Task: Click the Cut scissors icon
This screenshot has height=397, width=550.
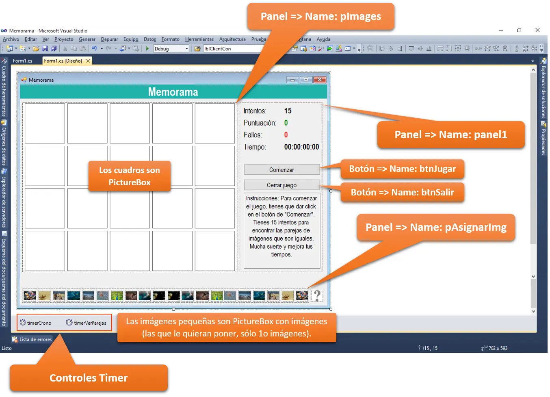Action: (65, 49)
